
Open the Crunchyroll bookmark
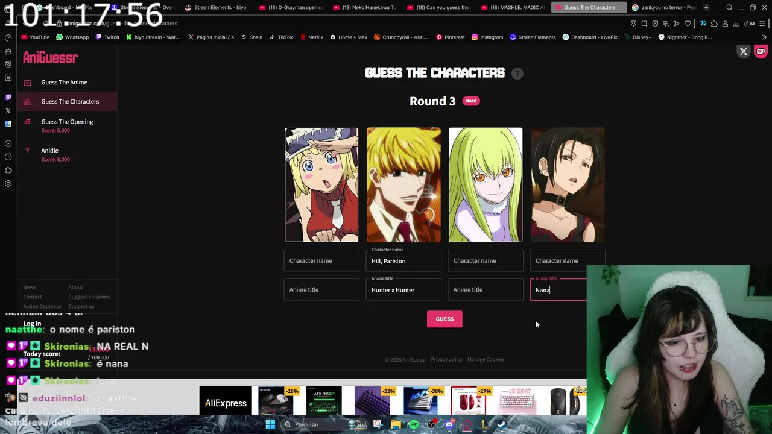[x=400, y=37]
